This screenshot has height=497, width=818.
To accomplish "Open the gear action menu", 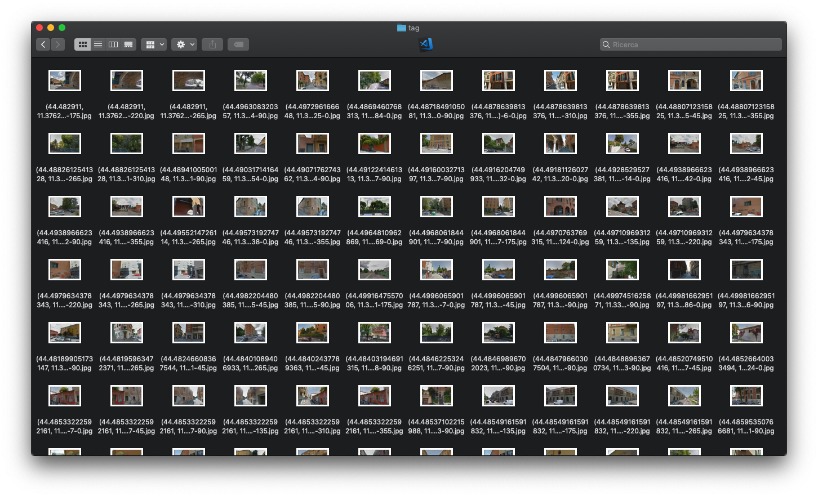I will (x=184, y=44).
